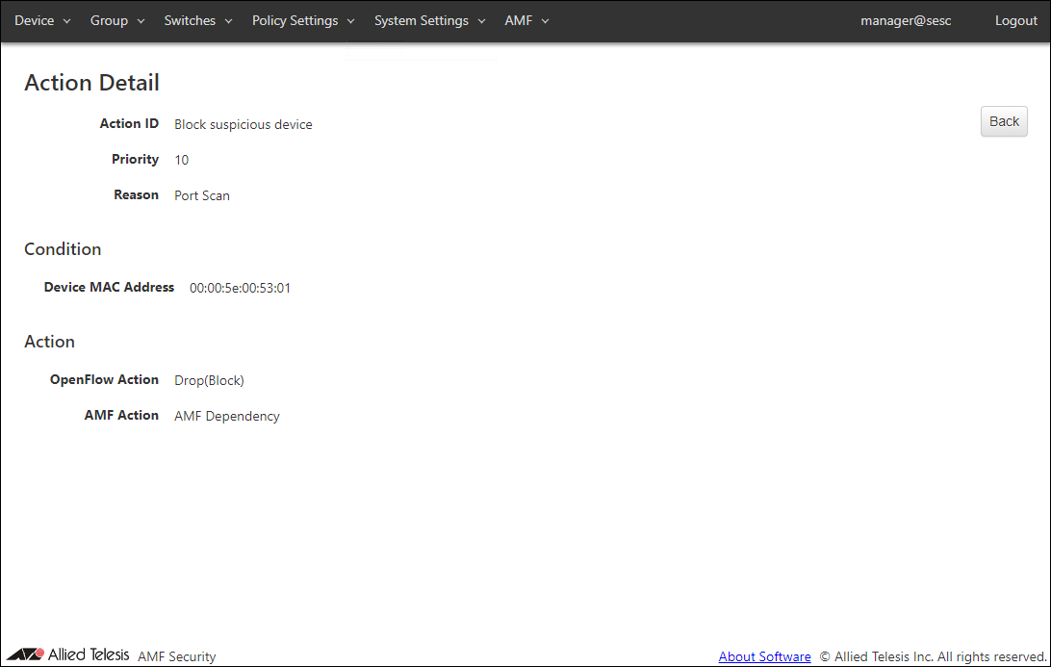Click the Priority label
The image size is (1051, 667).
pos(136,159)
